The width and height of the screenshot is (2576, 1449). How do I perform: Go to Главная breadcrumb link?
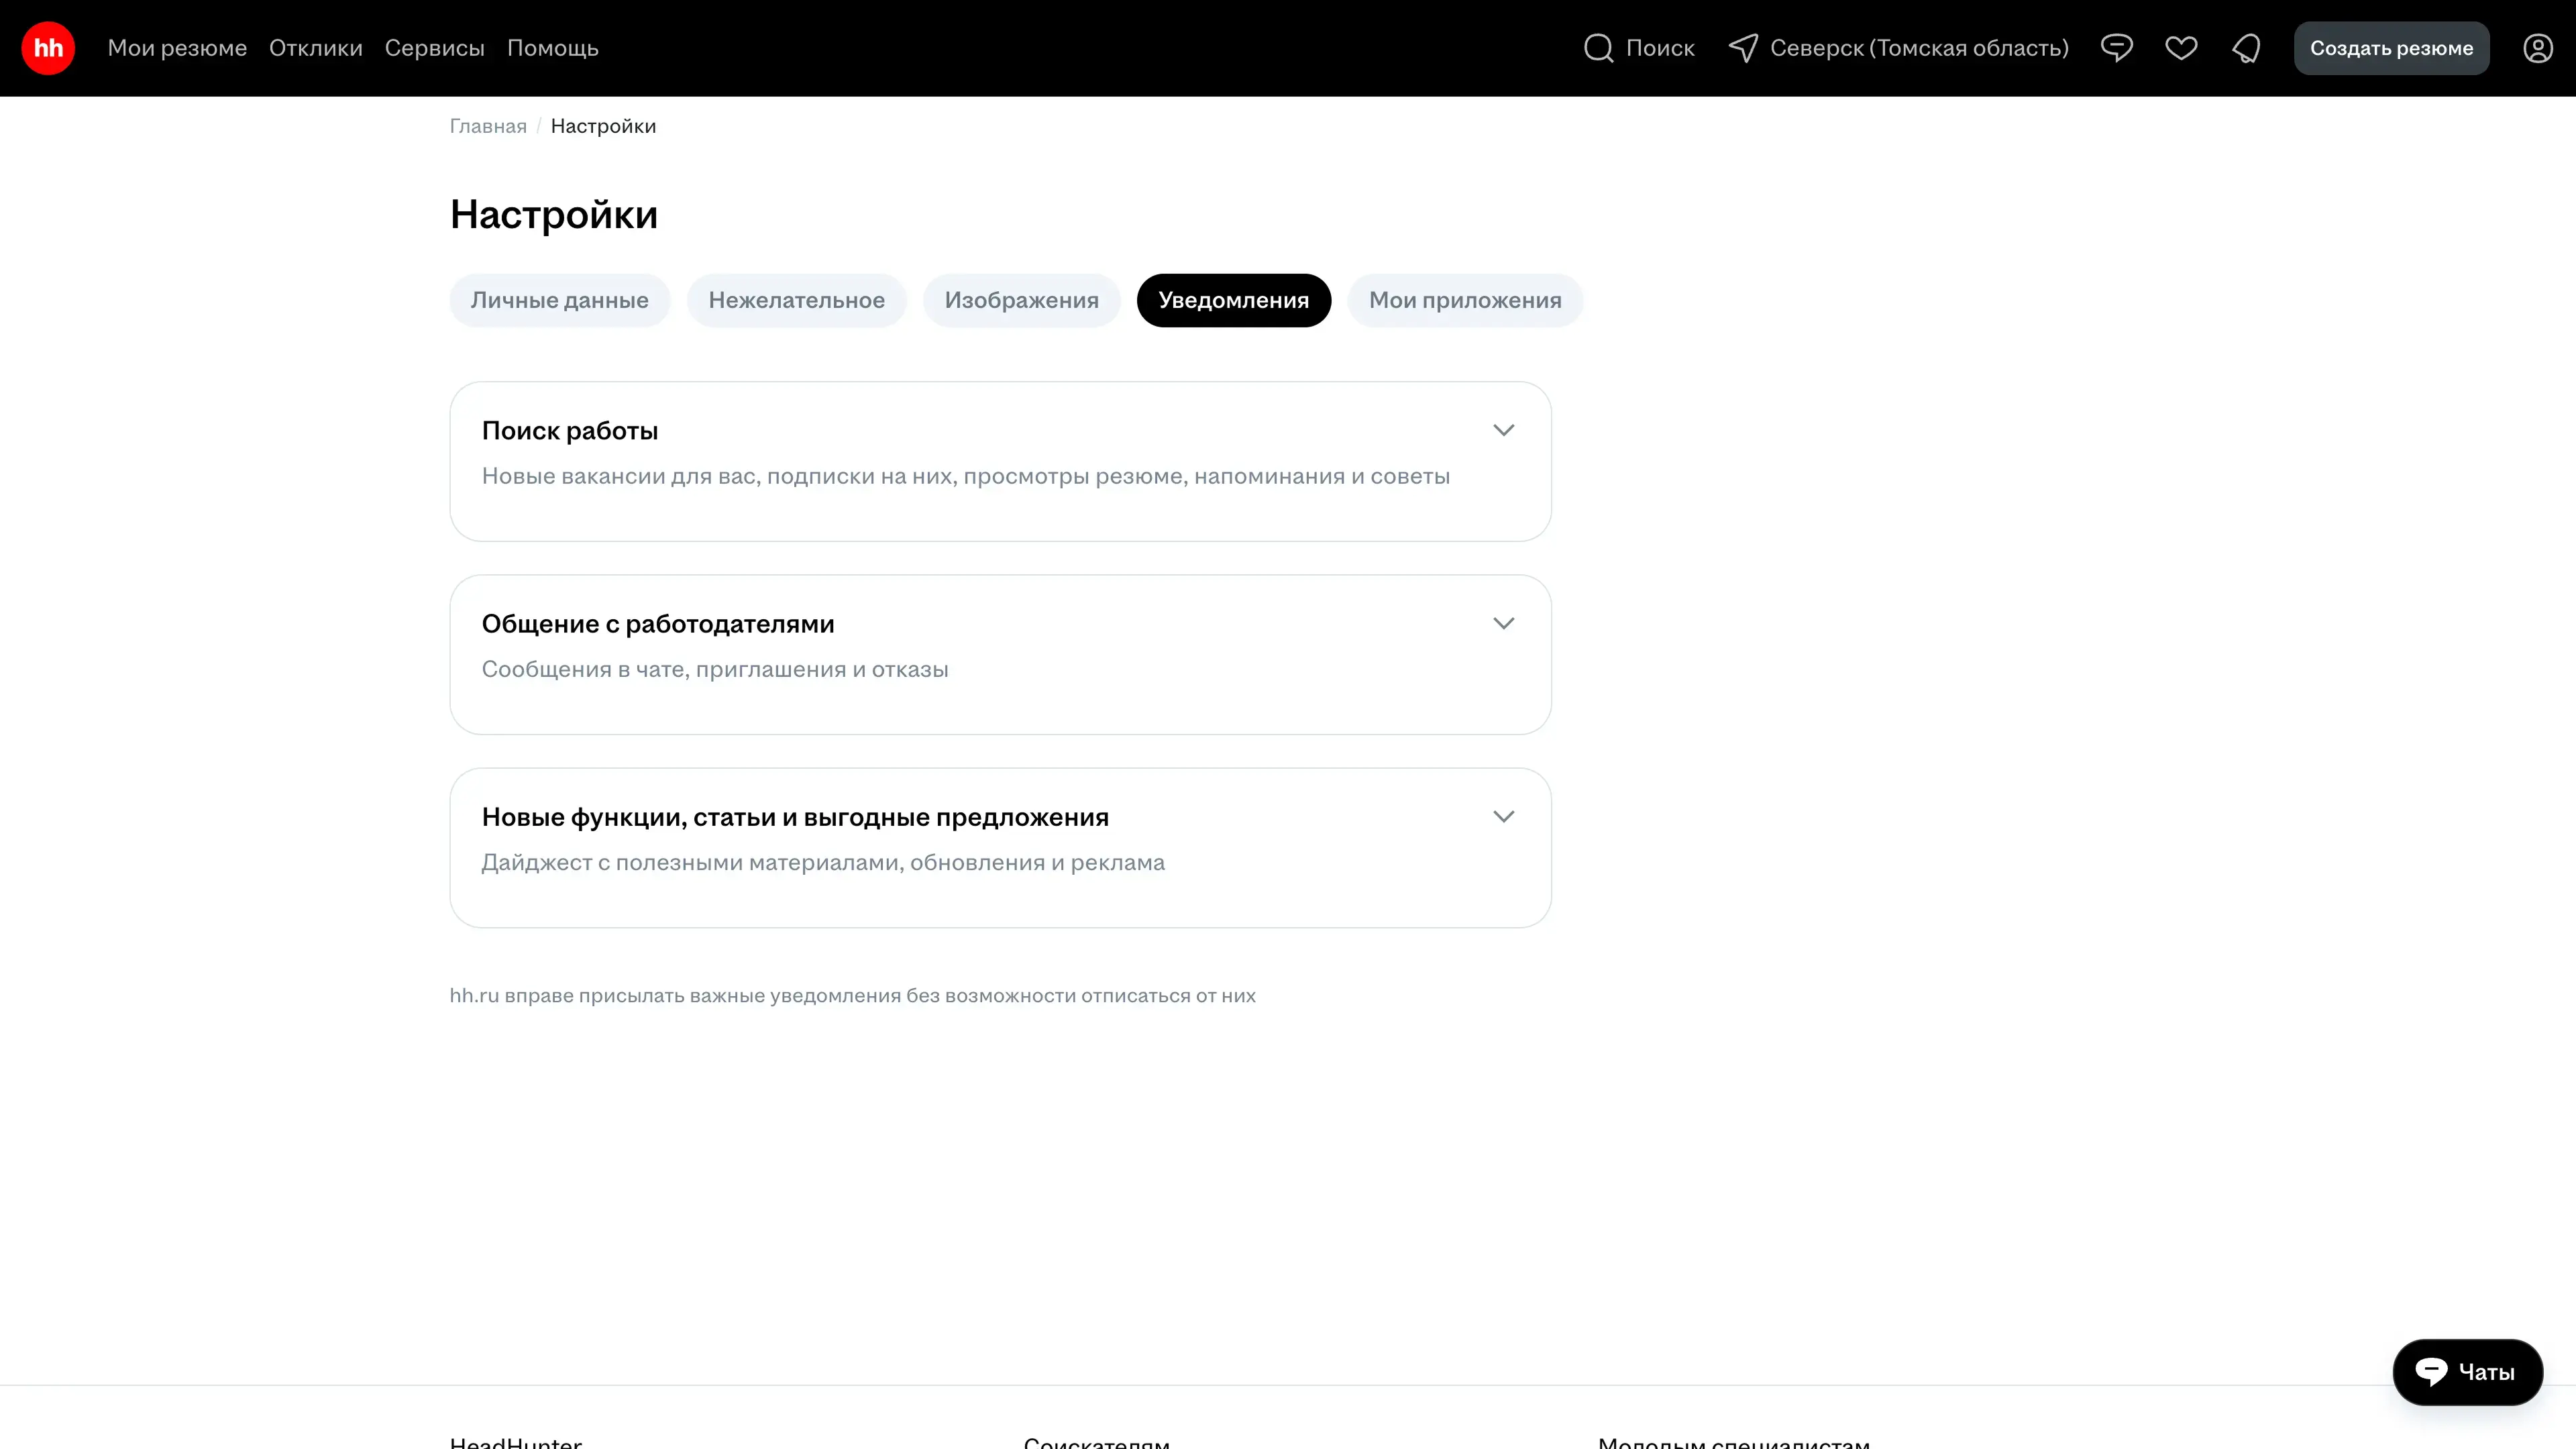click(488, 126)
